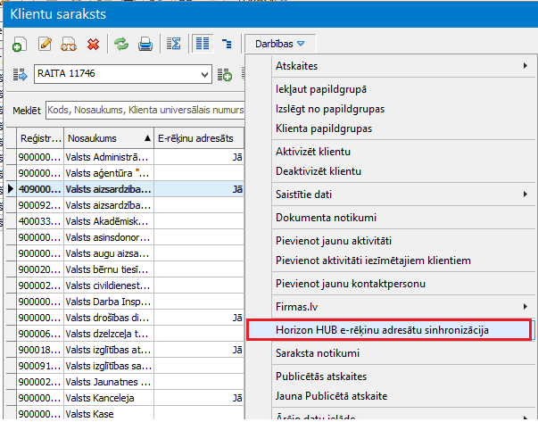The height and width of the screenshot is (422, 538).
Task: Click the E-rēķinu adresāts column header
Action: 199,138
